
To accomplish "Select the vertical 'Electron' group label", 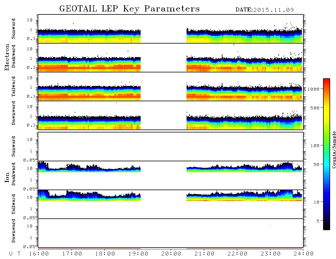I will 7,57.
